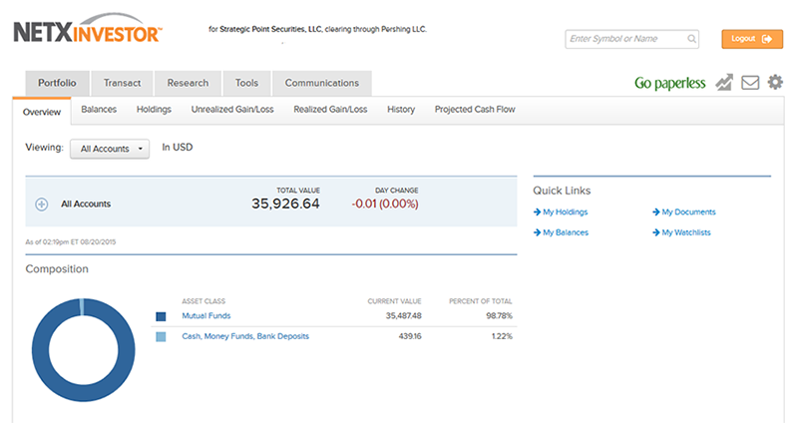798x423 pixels.
Task: Click the 35,487.48 current value
Action: pos(404,315)
